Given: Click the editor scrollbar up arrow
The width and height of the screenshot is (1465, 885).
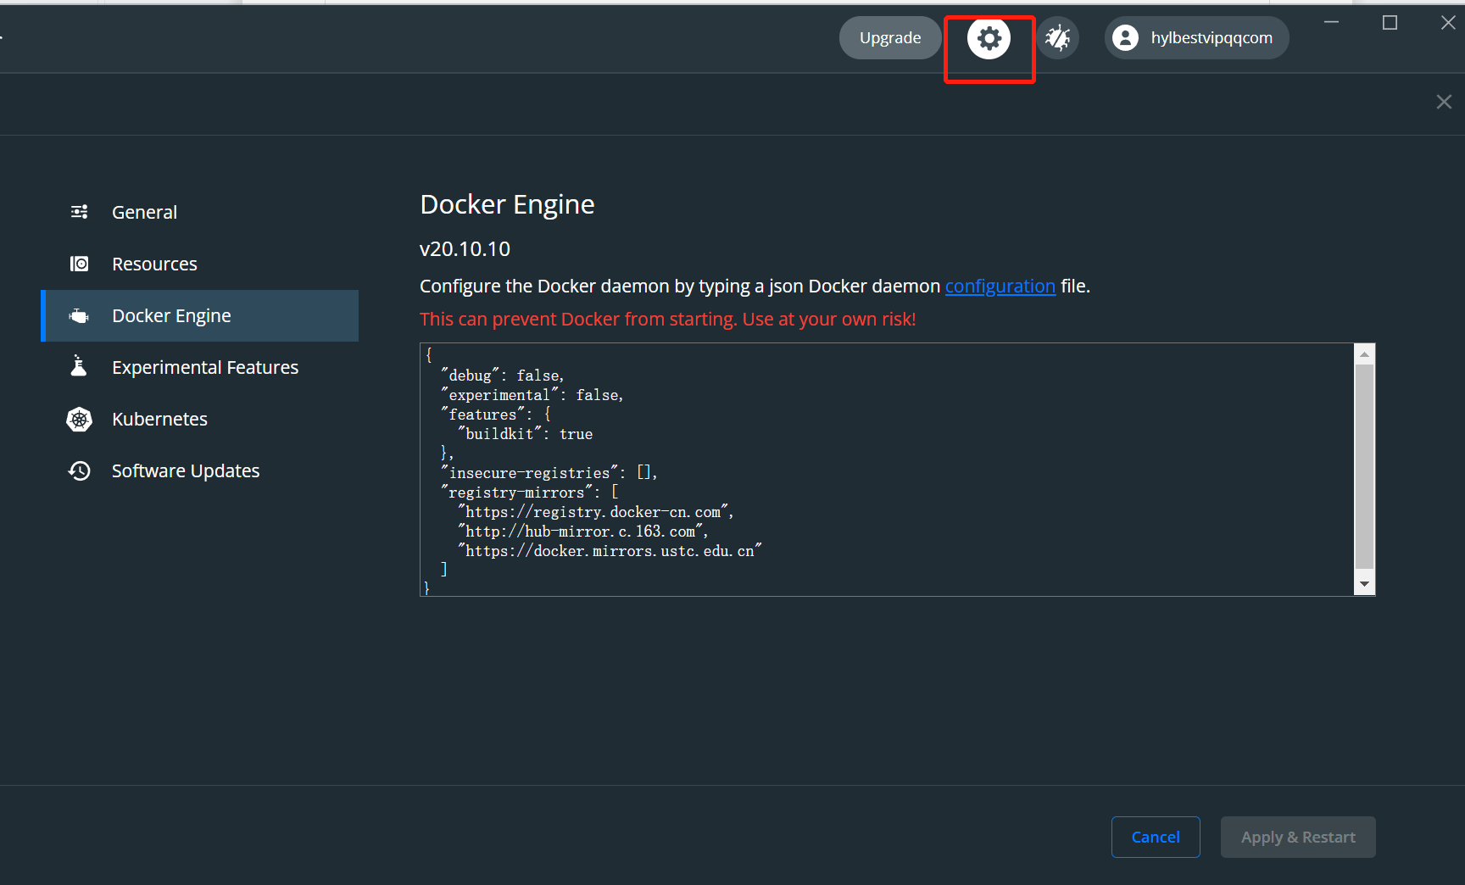Looking at the screenshot, I should [x=1364, y=353].
